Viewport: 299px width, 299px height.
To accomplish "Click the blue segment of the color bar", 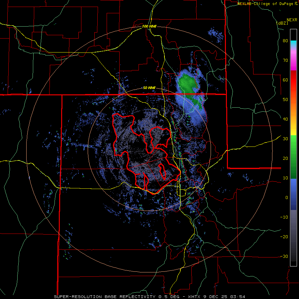I will (293, 194).
